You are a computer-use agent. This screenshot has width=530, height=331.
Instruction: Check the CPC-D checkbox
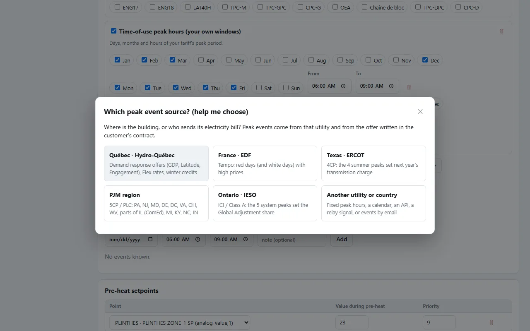click(458, 7)
